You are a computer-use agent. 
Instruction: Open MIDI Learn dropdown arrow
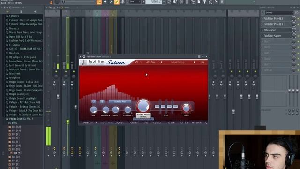click(x=96, y=123)
